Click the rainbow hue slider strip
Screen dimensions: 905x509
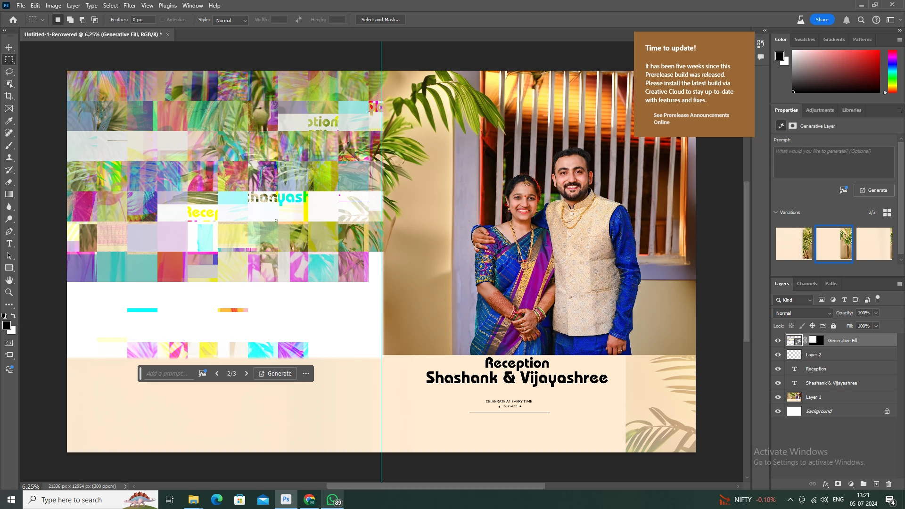pos(892,71)
